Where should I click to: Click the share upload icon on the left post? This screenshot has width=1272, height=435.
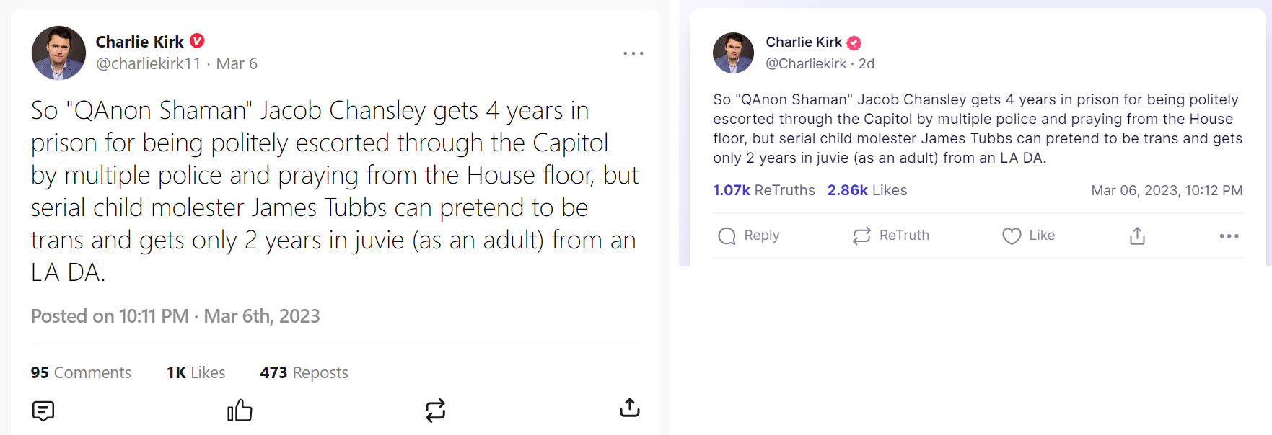click(x=629, y=408)
